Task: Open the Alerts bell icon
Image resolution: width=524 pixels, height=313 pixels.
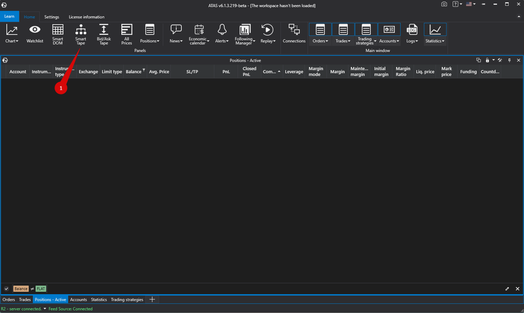Action: tap(222, 30)
